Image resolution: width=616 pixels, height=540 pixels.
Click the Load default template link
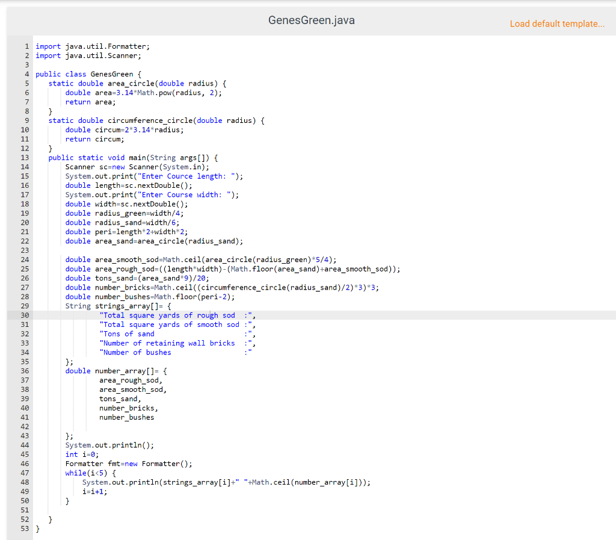(x=557, y=23)
